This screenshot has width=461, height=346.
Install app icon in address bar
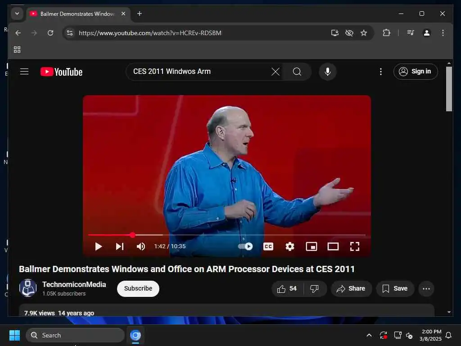[x=335, y=33]
